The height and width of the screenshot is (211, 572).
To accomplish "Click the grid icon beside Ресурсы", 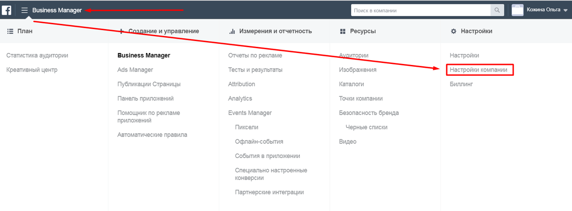I will [342, 31].
